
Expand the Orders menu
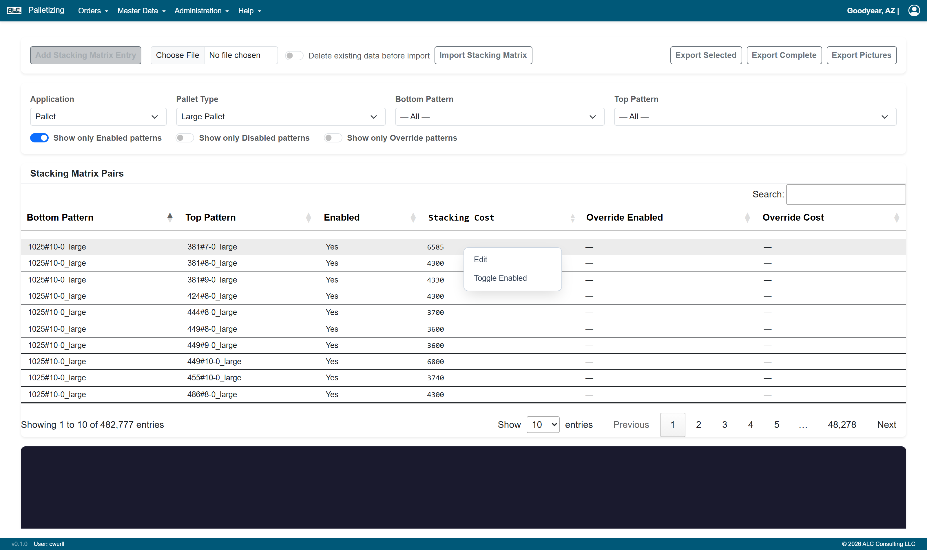[93, 11]
